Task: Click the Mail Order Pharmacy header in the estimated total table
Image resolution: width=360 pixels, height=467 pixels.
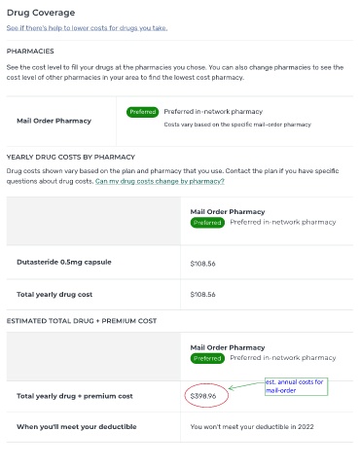Action: tap(228, 347)
